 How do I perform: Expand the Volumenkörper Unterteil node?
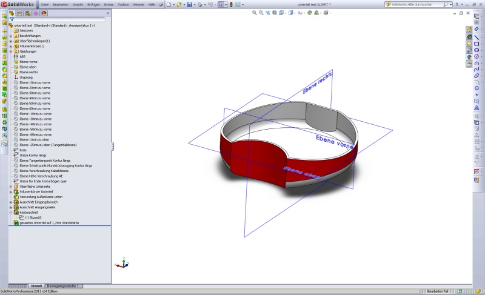tap(10, 191)
